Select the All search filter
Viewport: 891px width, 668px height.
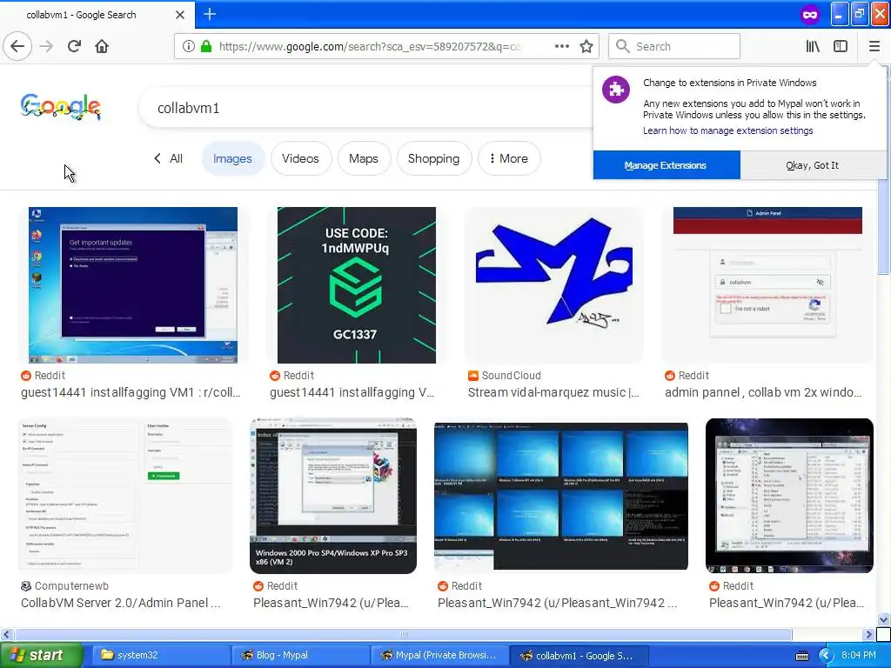point(176,158)
